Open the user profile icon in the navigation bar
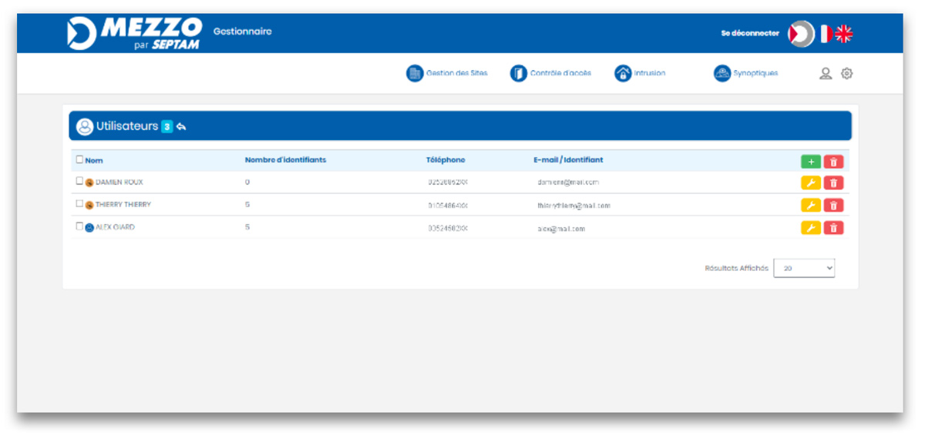 click(x=826, y=74)
